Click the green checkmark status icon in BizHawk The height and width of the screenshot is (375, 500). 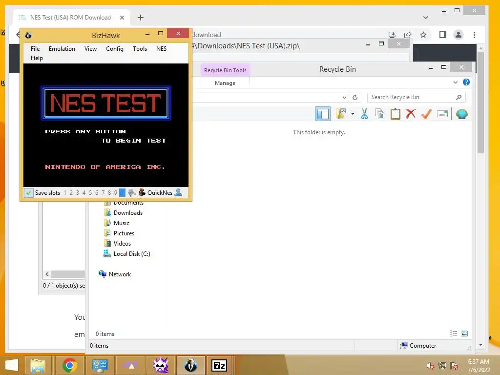pos(28,192)
